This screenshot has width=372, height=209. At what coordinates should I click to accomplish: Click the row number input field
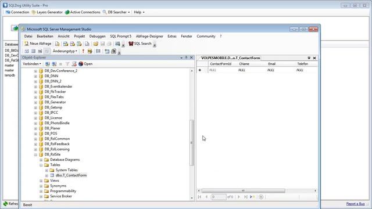pos(219,197)
